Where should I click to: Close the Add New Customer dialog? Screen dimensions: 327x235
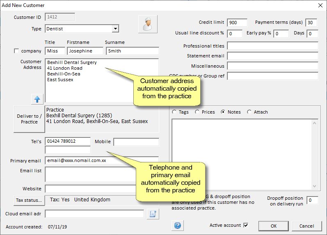pyautogui.click(x=320, y=5)
